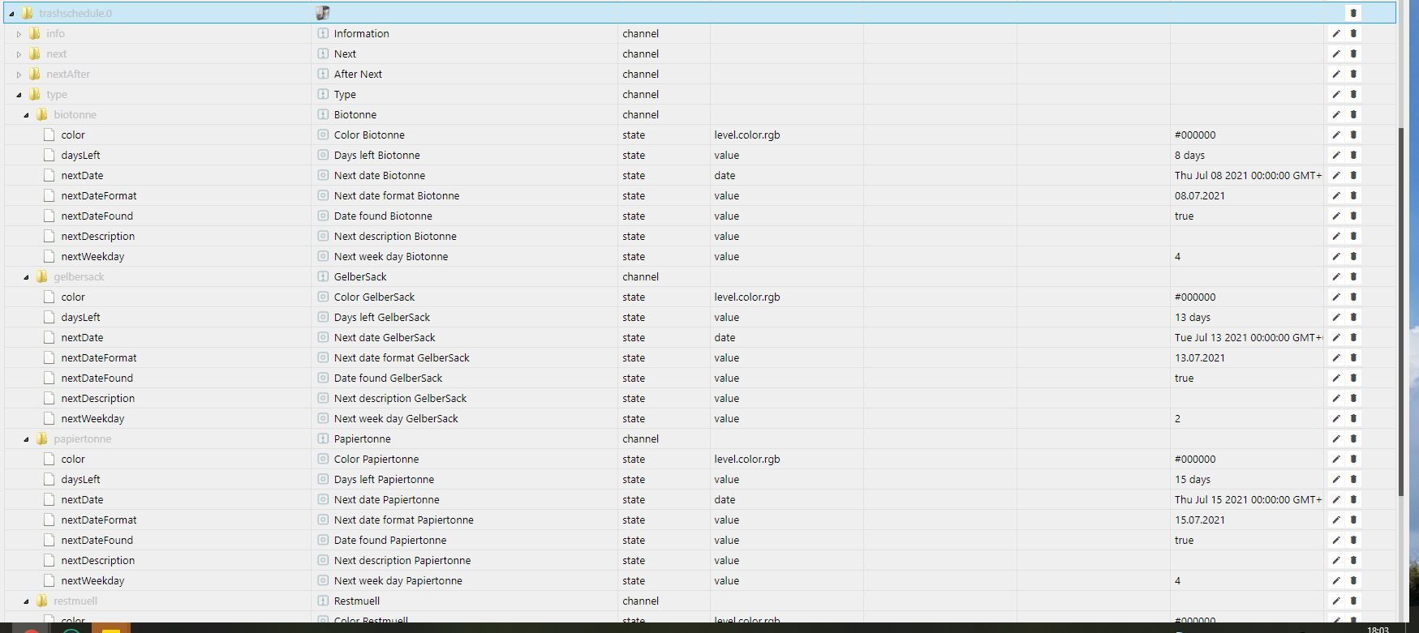The image size is (1419, 633).
Task: Collapse the type folder
Action: pos(19,95)
